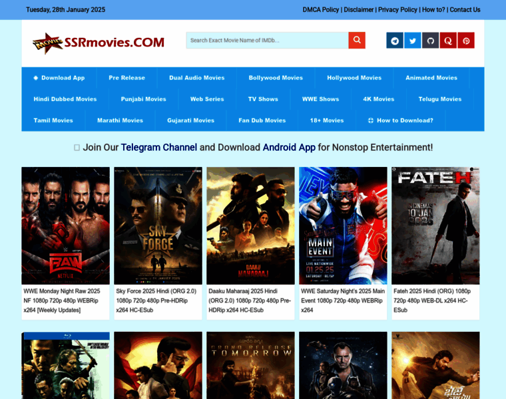Open Tamil Movies category
Viewport: 506px width, 399px height.
pos(53,120)
